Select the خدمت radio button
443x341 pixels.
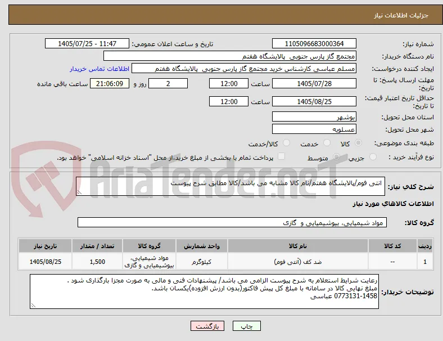[327, 143]
